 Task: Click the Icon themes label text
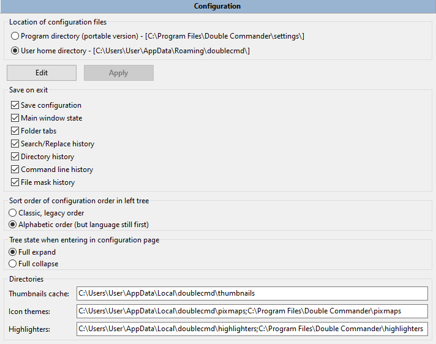pos(30,312)
